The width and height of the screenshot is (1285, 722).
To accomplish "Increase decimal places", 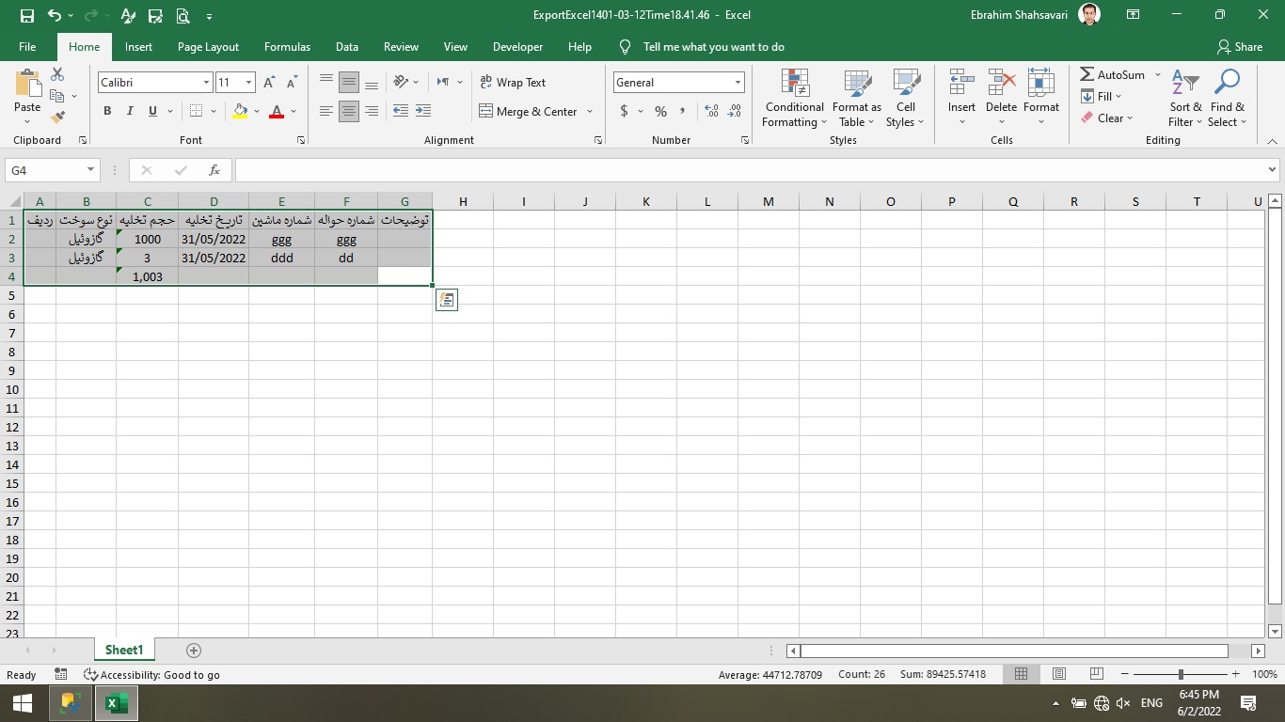I will 710,111.
